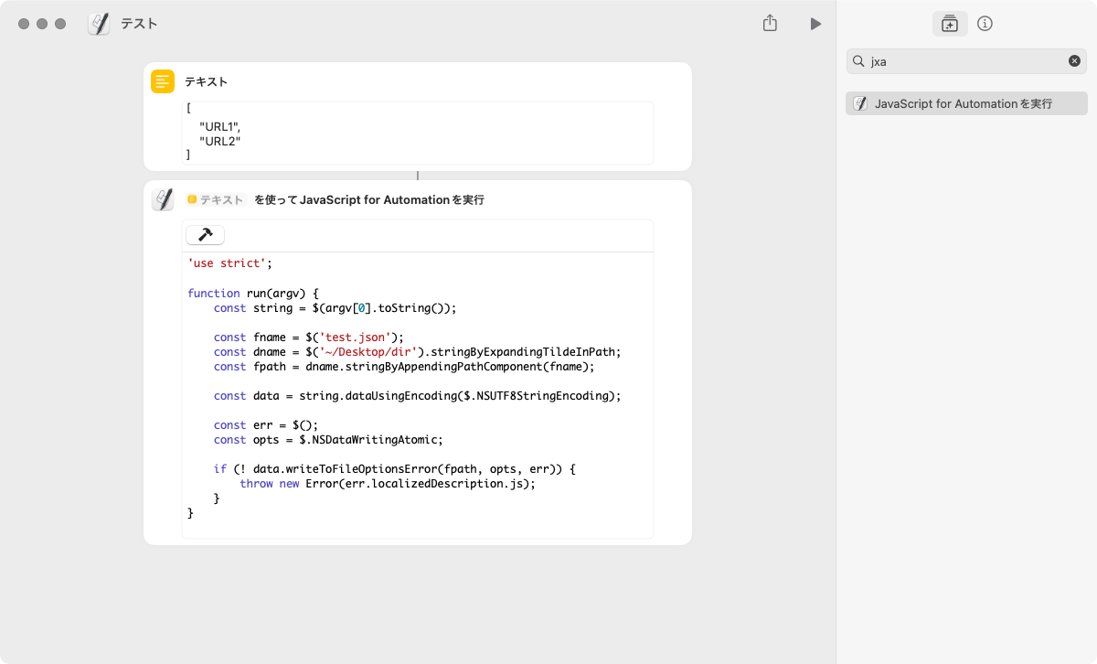The image size is (1097, 664).
Task: Click the テキスト action title label
Action: (x=207, y=81)
